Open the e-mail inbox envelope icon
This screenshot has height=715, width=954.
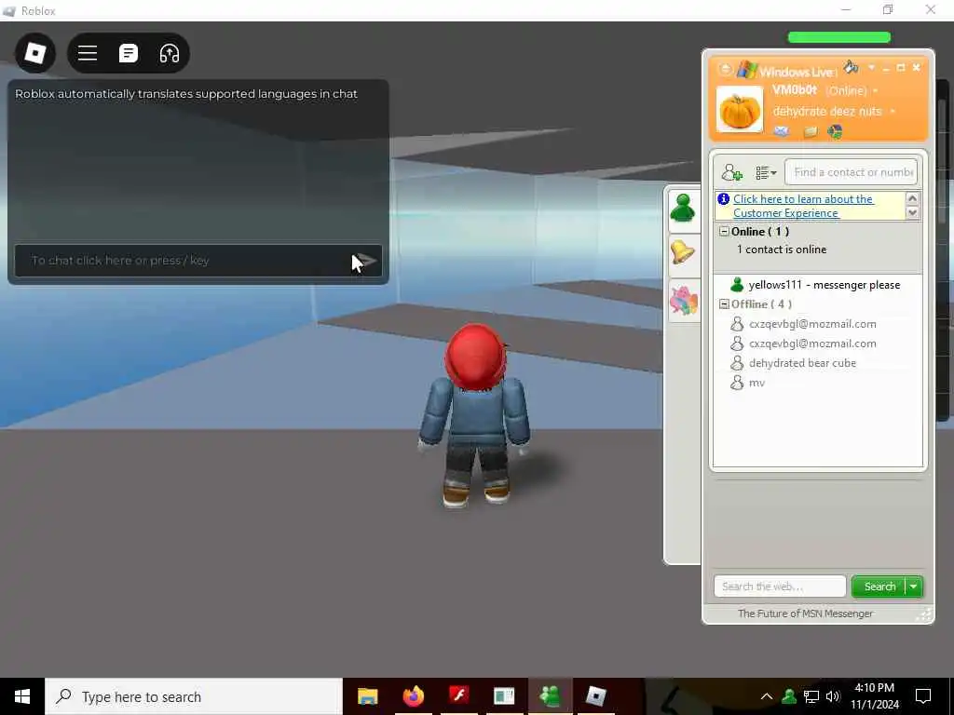(782, 131)
